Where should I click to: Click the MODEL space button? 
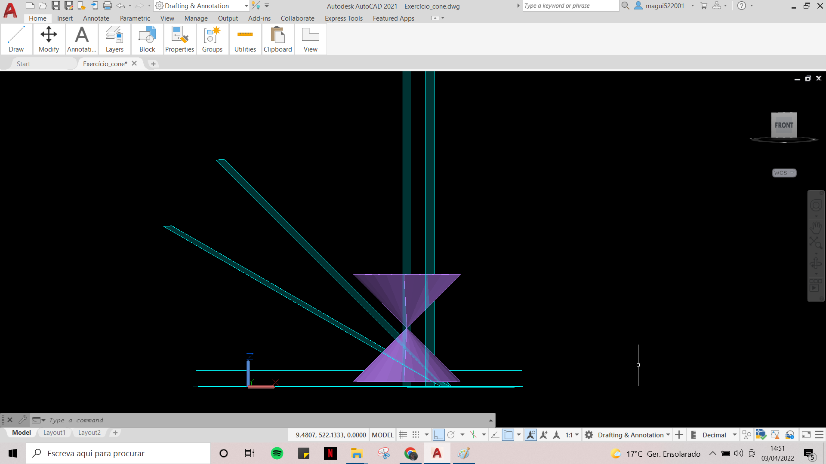pos(382,435)
